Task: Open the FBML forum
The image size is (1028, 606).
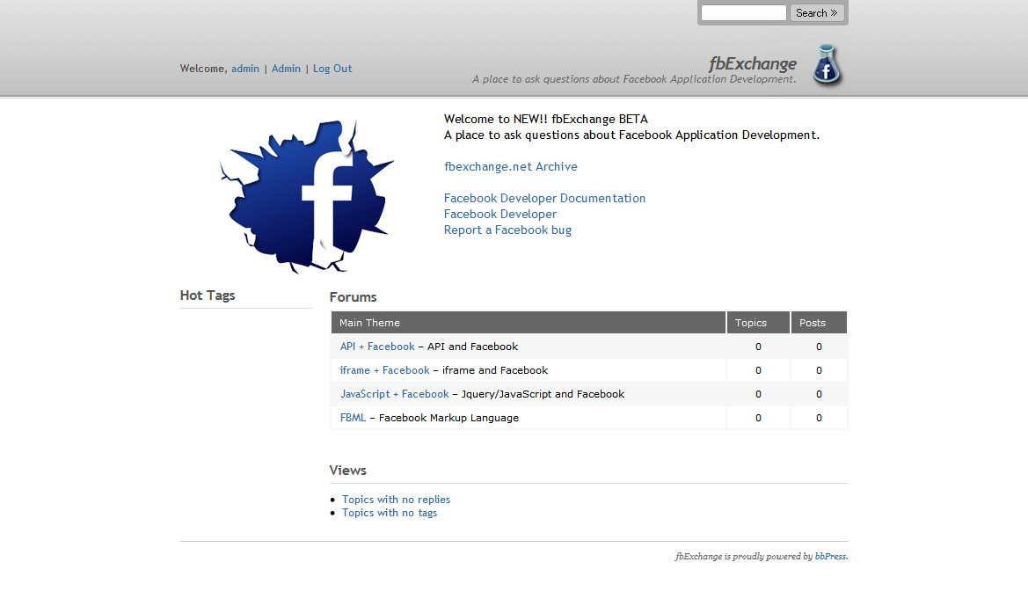Action: pyautogui.click(x=353, y=418)
